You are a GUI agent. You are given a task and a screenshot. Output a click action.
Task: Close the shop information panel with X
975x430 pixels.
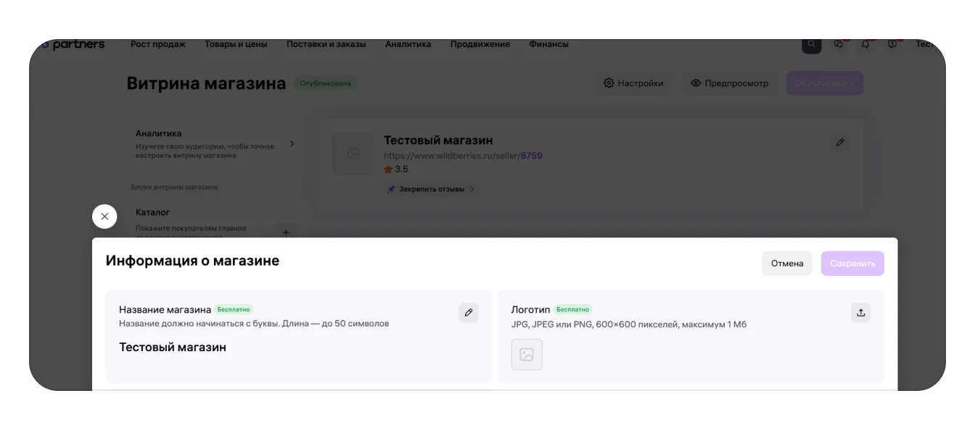tap(104, 216)
